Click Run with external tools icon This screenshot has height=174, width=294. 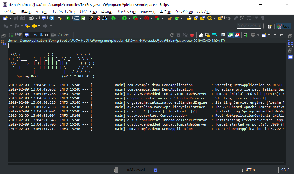[135, 18]
